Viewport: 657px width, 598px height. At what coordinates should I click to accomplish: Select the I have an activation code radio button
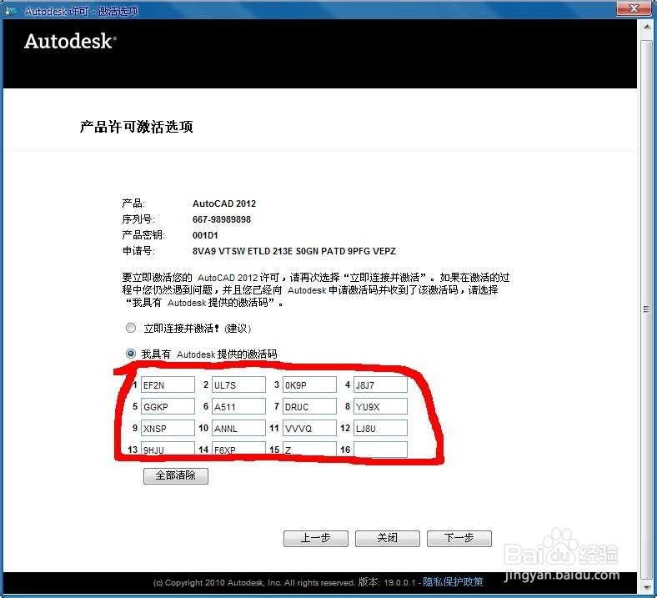(131, 354)
